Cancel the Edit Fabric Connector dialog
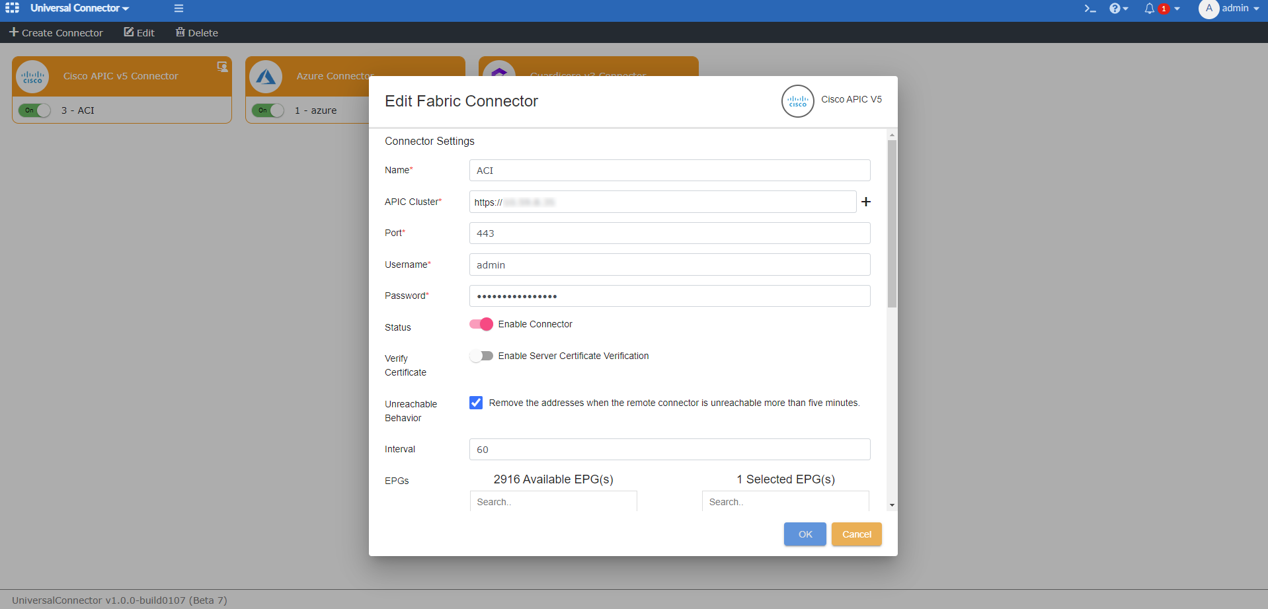The height and width of the screenshot is (609, 1268). tap(856, 534)
